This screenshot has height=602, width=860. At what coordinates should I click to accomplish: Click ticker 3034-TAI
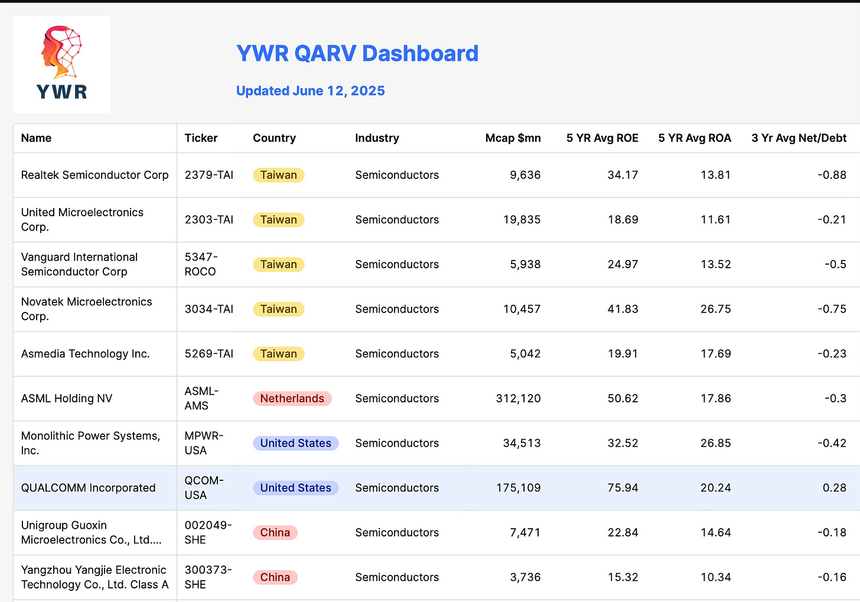tap(209, 309)
